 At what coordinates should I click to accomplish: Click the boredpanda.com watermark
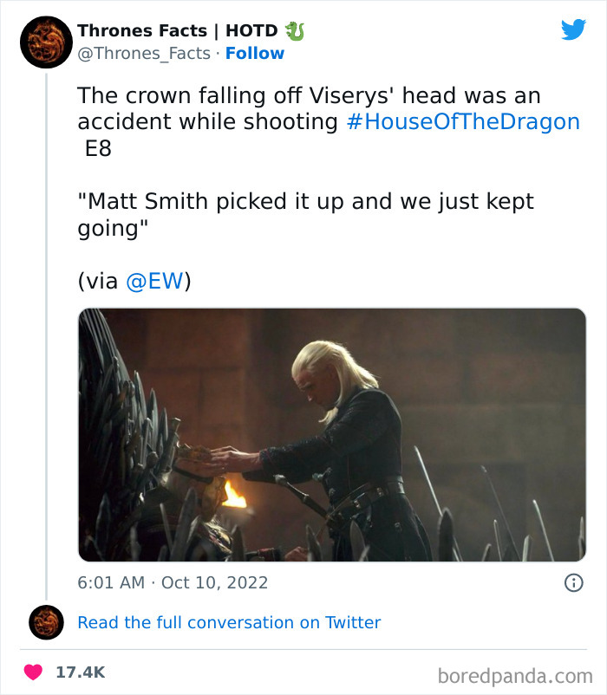coord(515,674)
